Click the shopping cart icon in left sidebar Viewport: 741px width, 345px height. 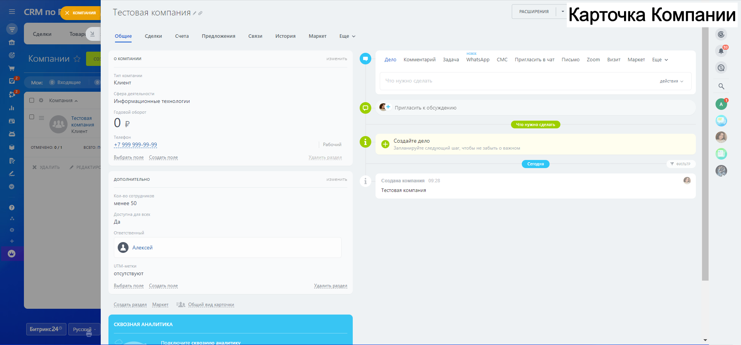(x=12, y=68)
